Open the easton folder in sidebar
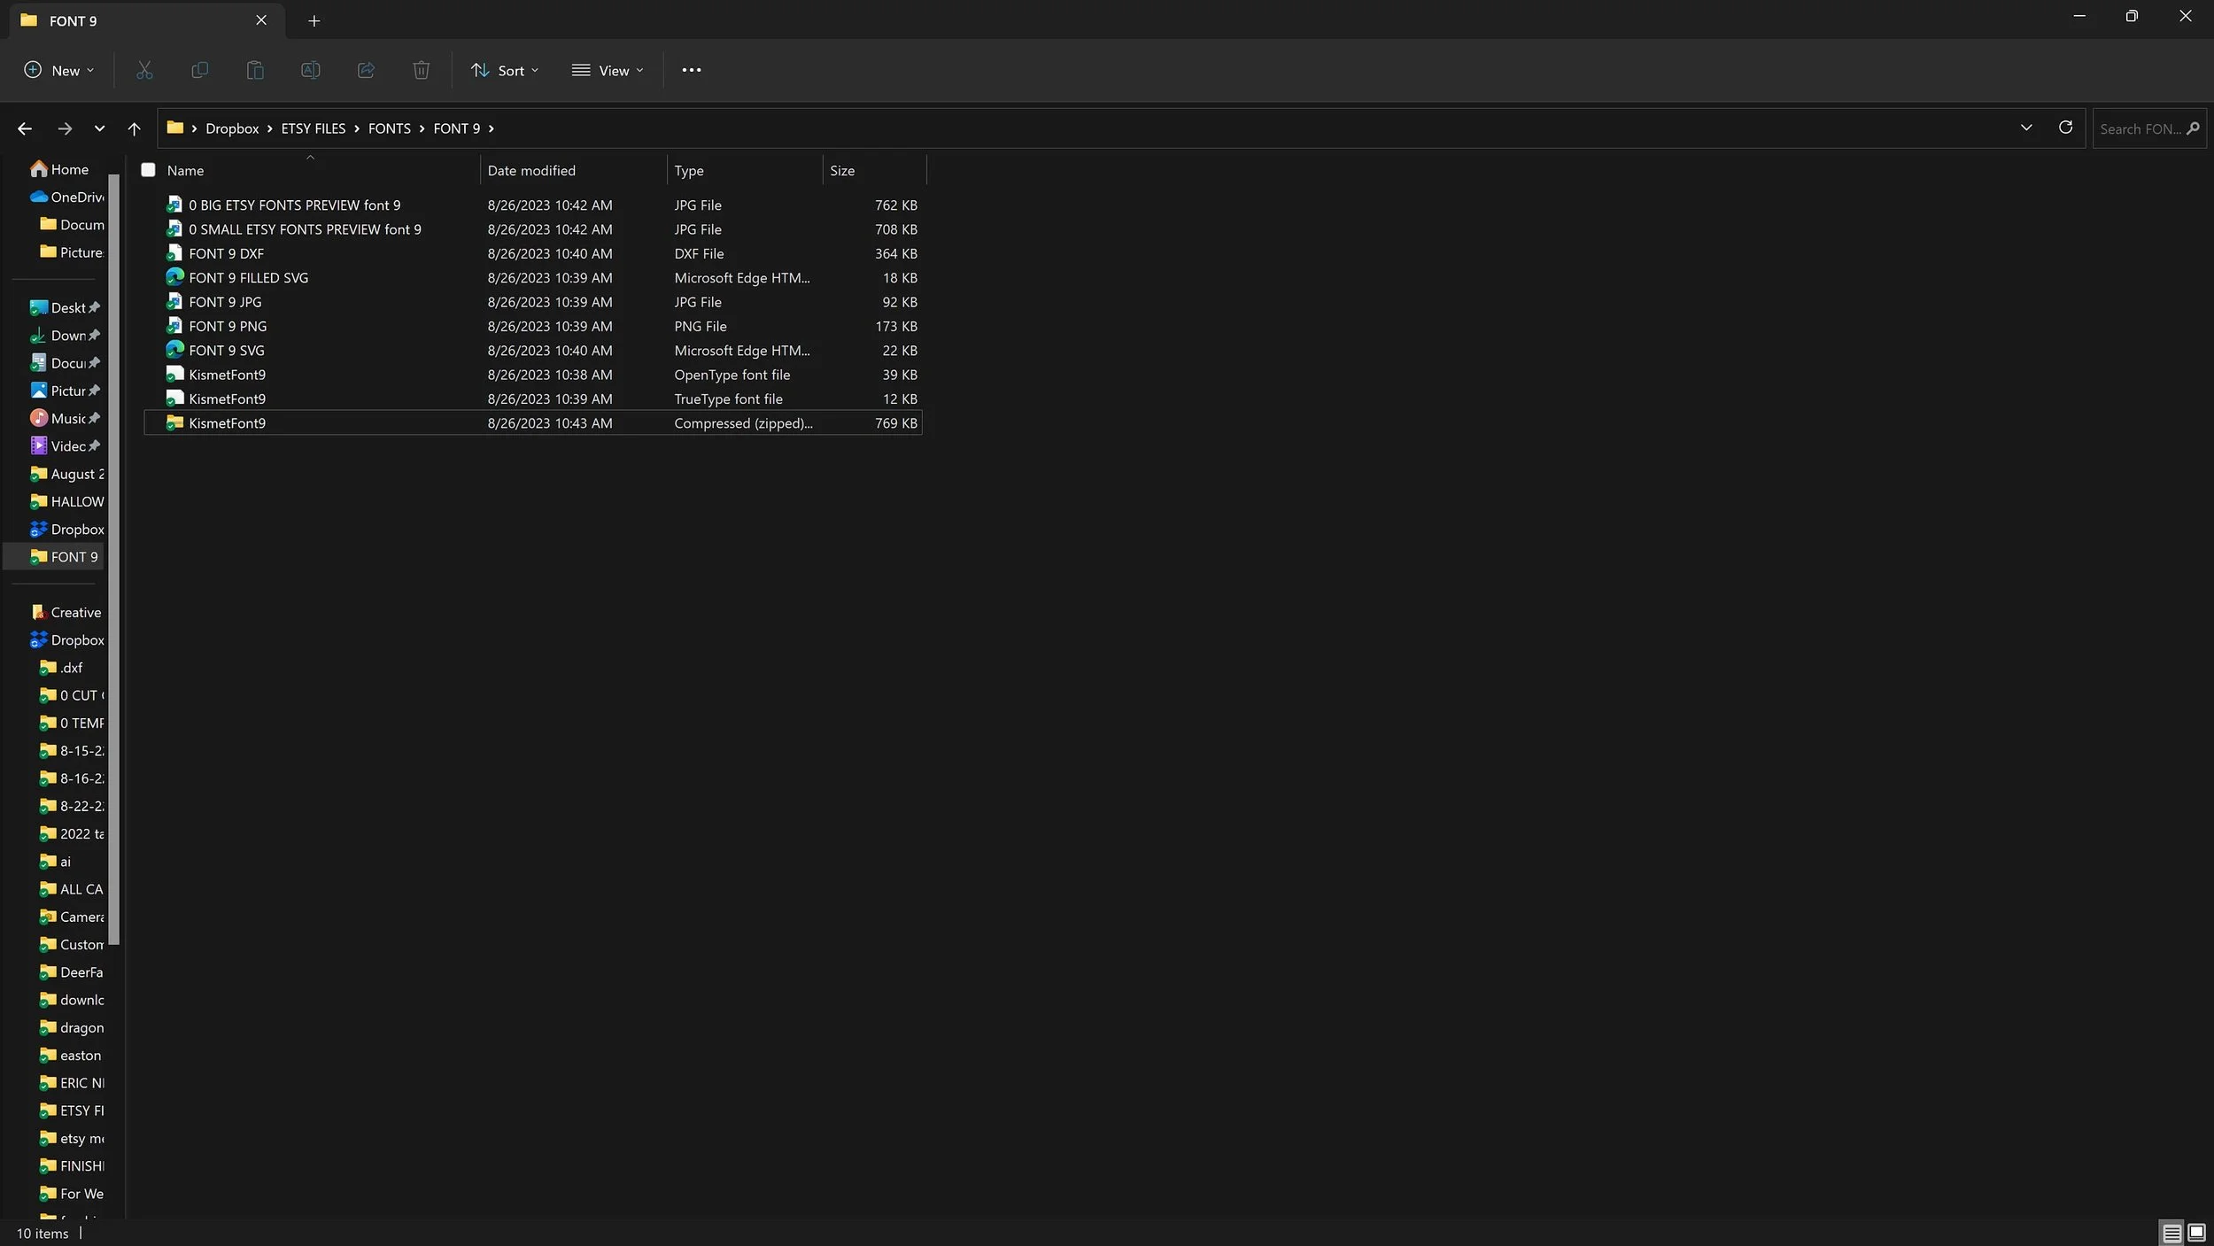Screen dimensions: 2214x1246 (71, 1055)
